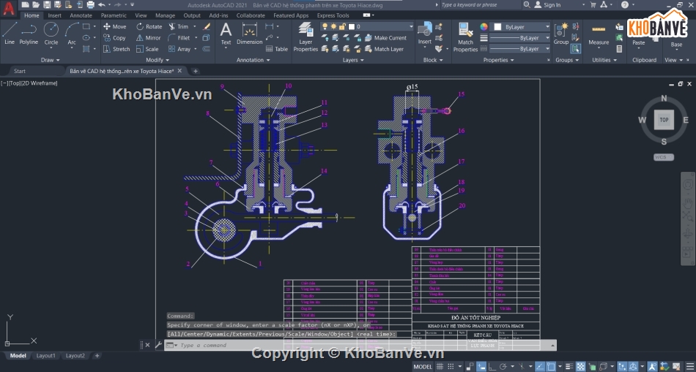The image size is (696, 372).
Task: Click the keyword search box
Action: click(481, 5)
